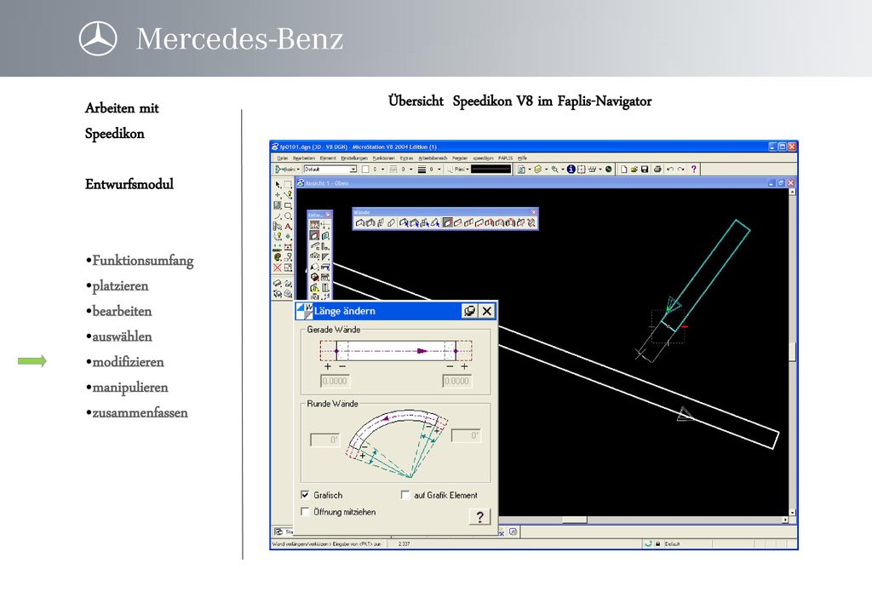The width and height of the screenshot is (872, 604).
Task: Expand the line weight 0 dropdown arrow
Action: click(x=439, y=169)
